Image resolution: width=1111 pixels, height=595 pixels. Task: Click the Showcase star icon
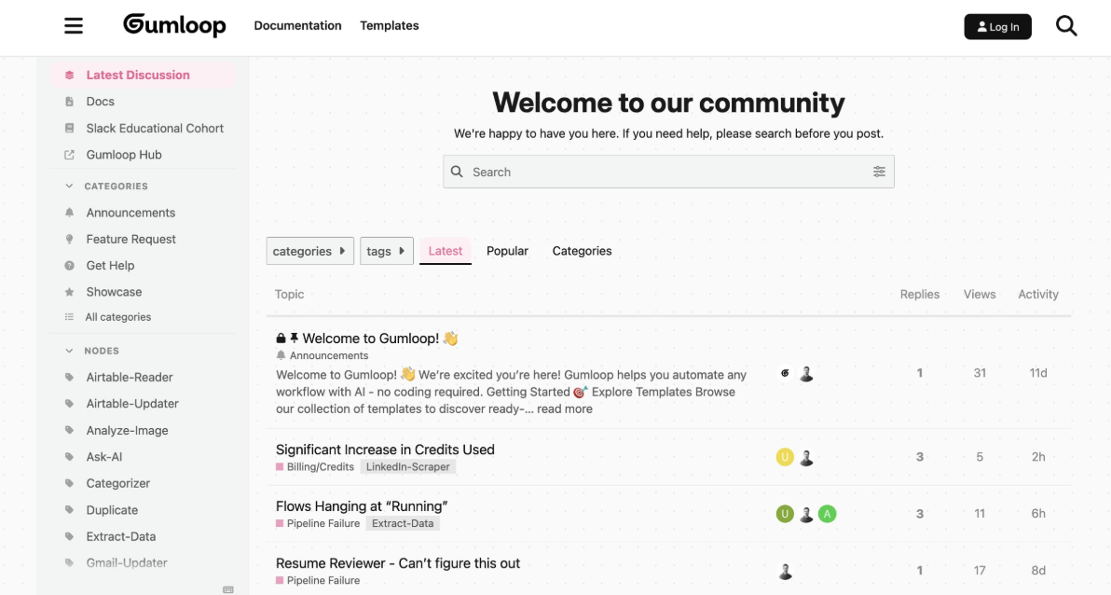click(69, 292)
